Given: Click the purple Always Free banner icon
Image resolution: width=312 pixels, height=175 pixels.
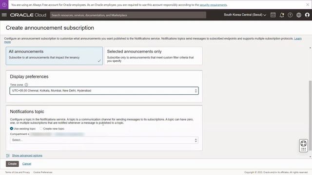Looking at the screenshot, I should click(x=4, y=4).
